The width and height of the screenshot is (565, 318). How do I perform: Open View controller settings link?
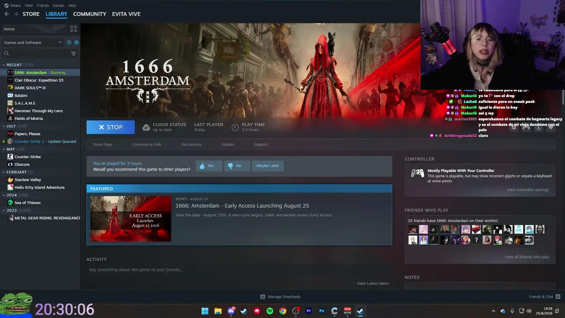click(528, 190)
